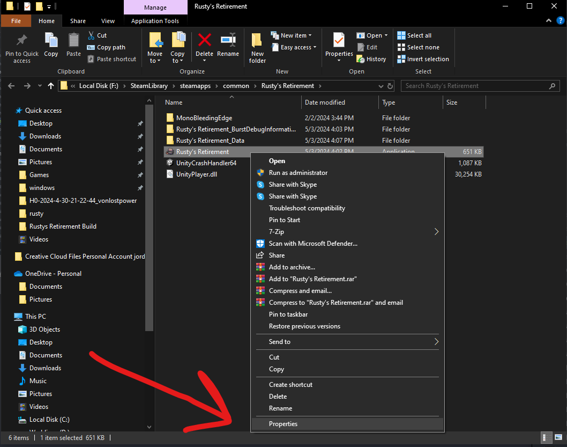Click Invert selection in the ribbon

click(423, 59)
